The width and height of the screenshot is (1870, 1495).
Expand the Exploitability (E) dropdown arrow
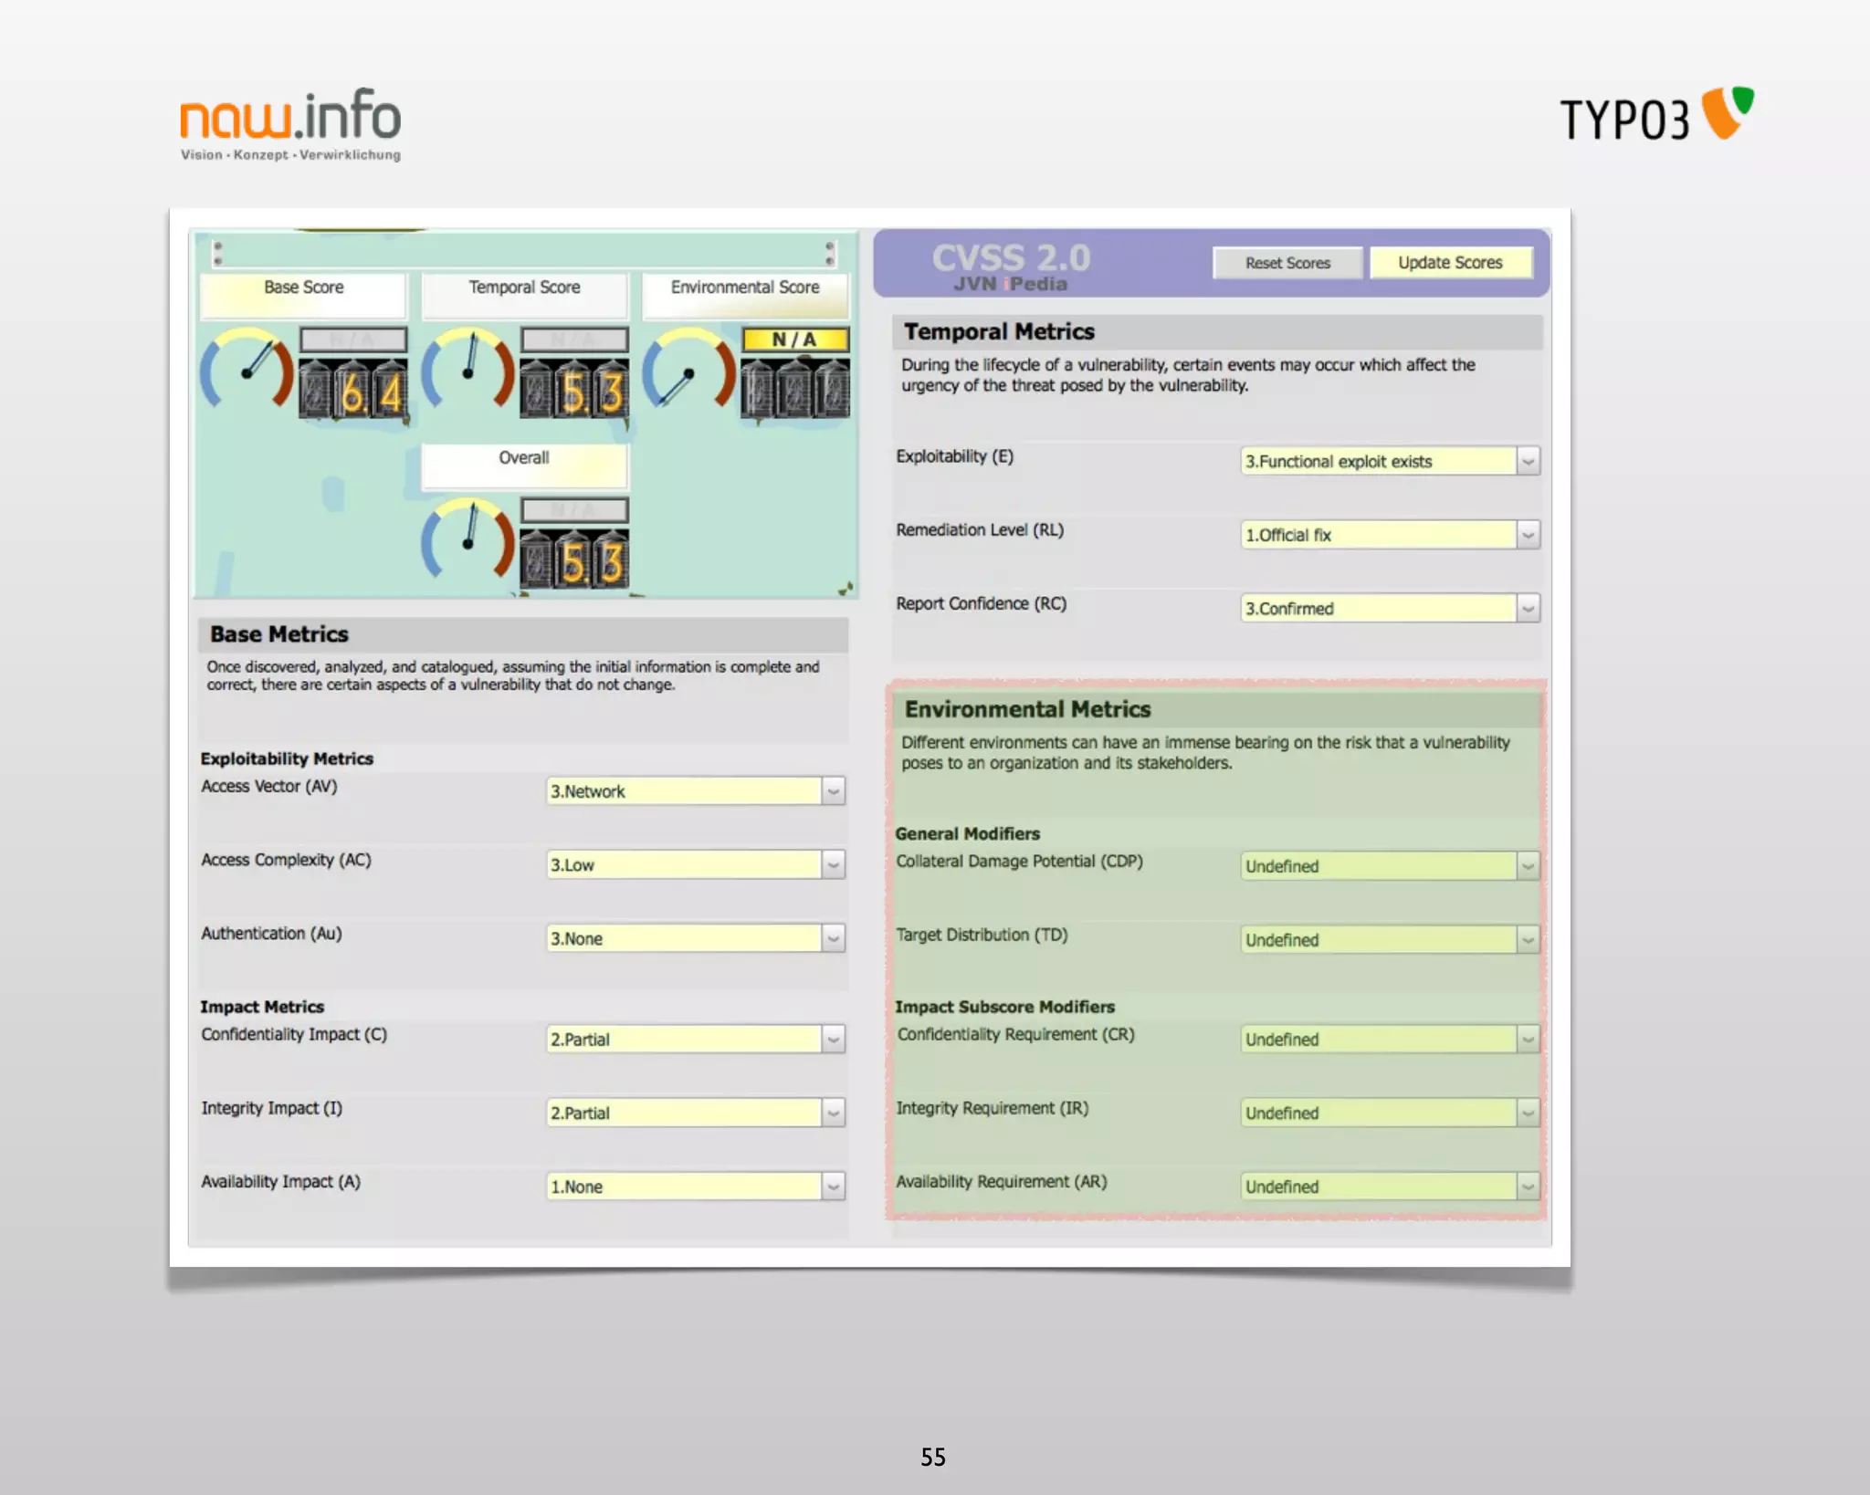(1528, 461)
